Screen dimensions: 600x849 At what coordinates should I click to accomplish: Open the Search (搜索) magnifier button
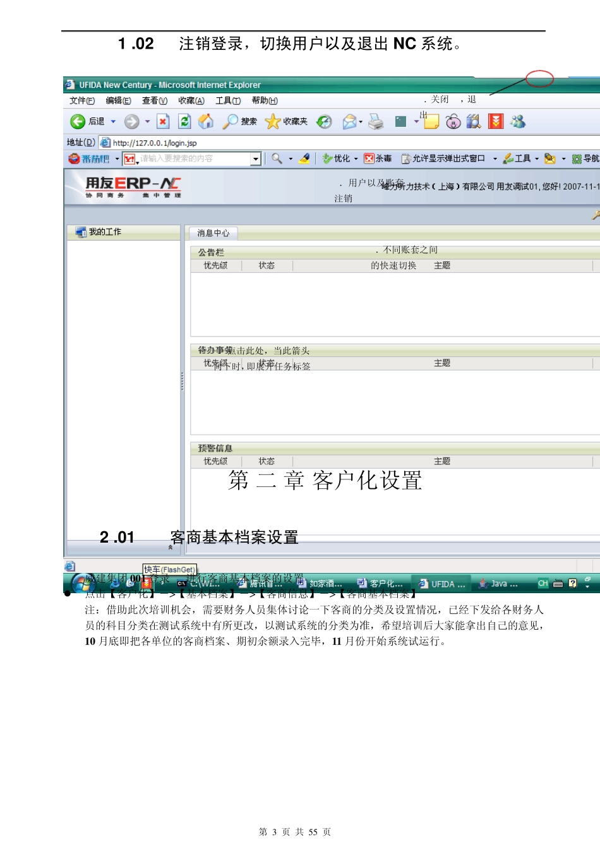point(239,121)
